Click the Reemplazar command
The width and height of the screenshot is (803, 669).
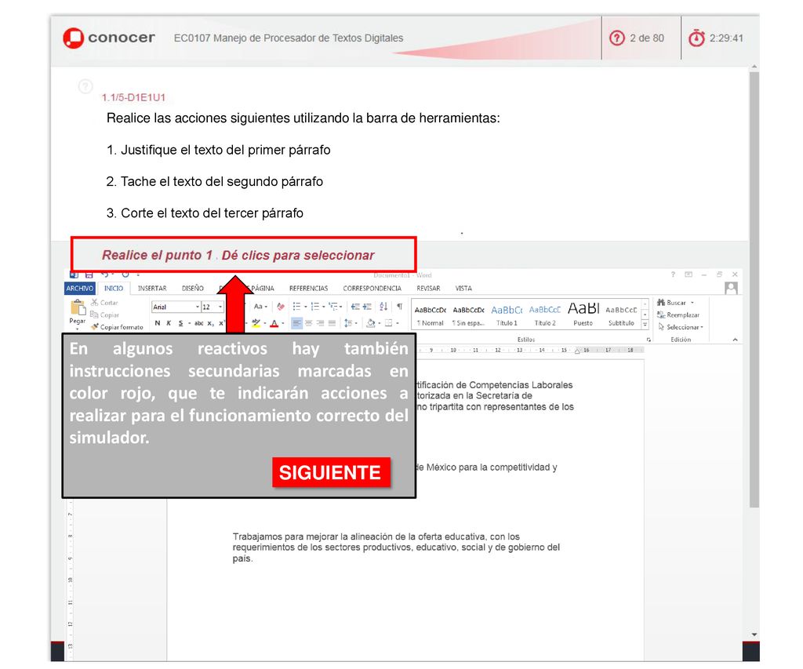[x=678, y=315]
